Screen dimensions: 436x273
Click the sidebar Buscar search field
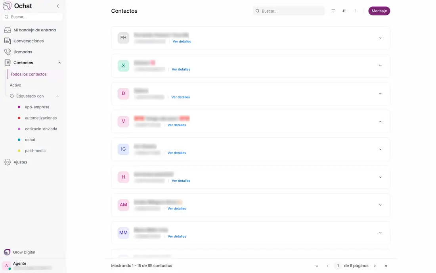[x=33, y=17]
